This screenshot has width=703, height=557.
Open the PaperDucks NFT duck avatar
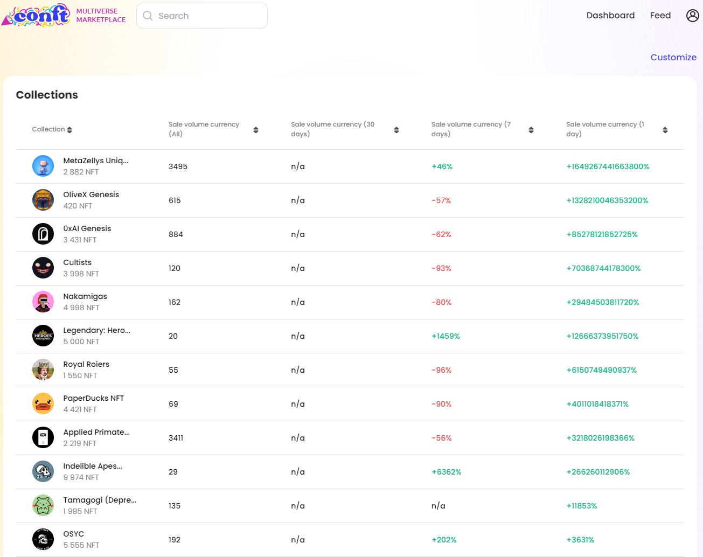pos(43,403)
